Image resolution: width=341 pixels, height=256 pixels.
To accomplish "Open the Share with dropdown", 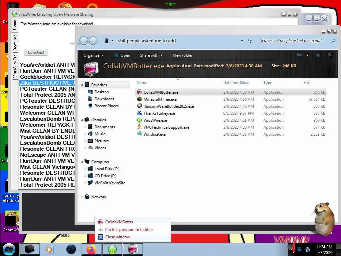I will point(152,55).
